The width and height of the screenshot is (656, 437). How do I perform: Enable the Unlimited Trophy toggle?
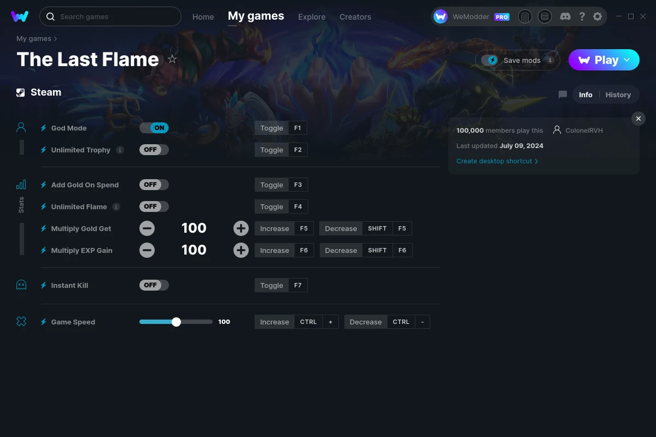(154, 149)
